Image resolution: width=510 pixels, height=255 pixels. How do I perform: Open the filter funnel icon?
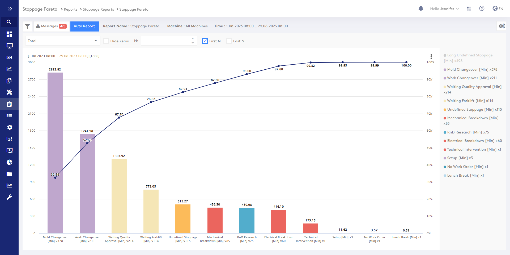[27, 26]
